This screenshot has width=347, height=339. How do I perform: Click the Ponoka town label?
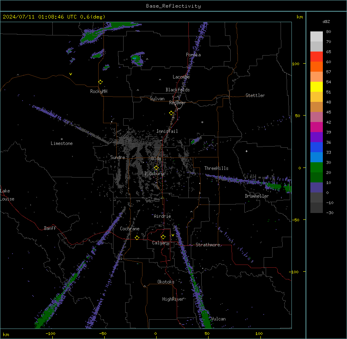click(193, 55)
